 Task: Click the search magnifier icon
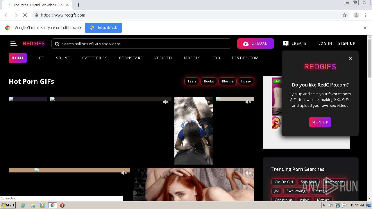coord(57,44)
